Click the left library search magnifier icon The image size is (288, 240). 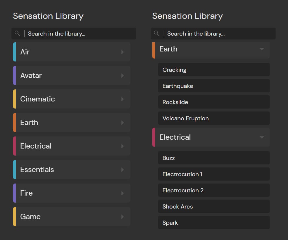[17, 34]
